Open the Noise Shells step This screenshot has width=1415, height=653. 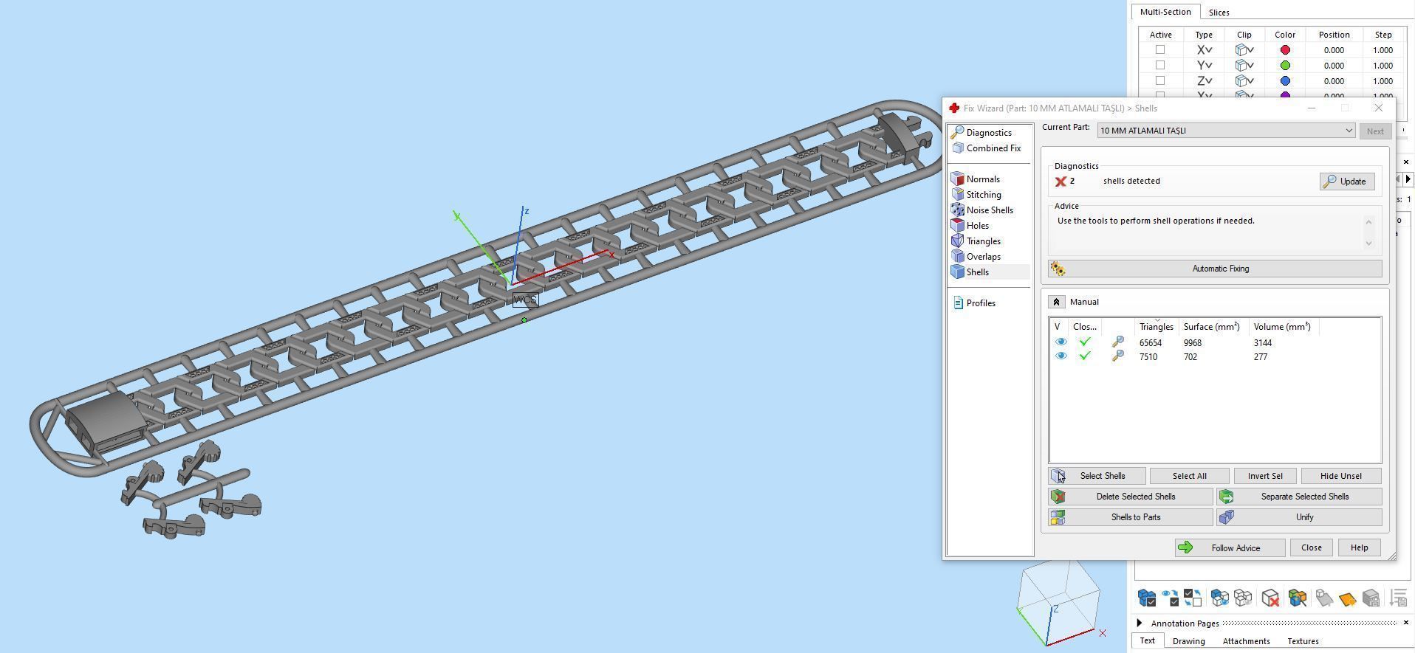click(990, 210)
